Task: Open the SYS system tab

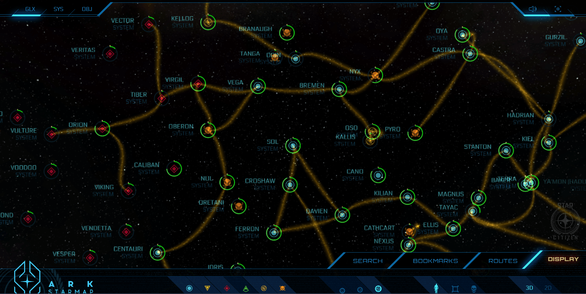Action: tap(58, 9)
